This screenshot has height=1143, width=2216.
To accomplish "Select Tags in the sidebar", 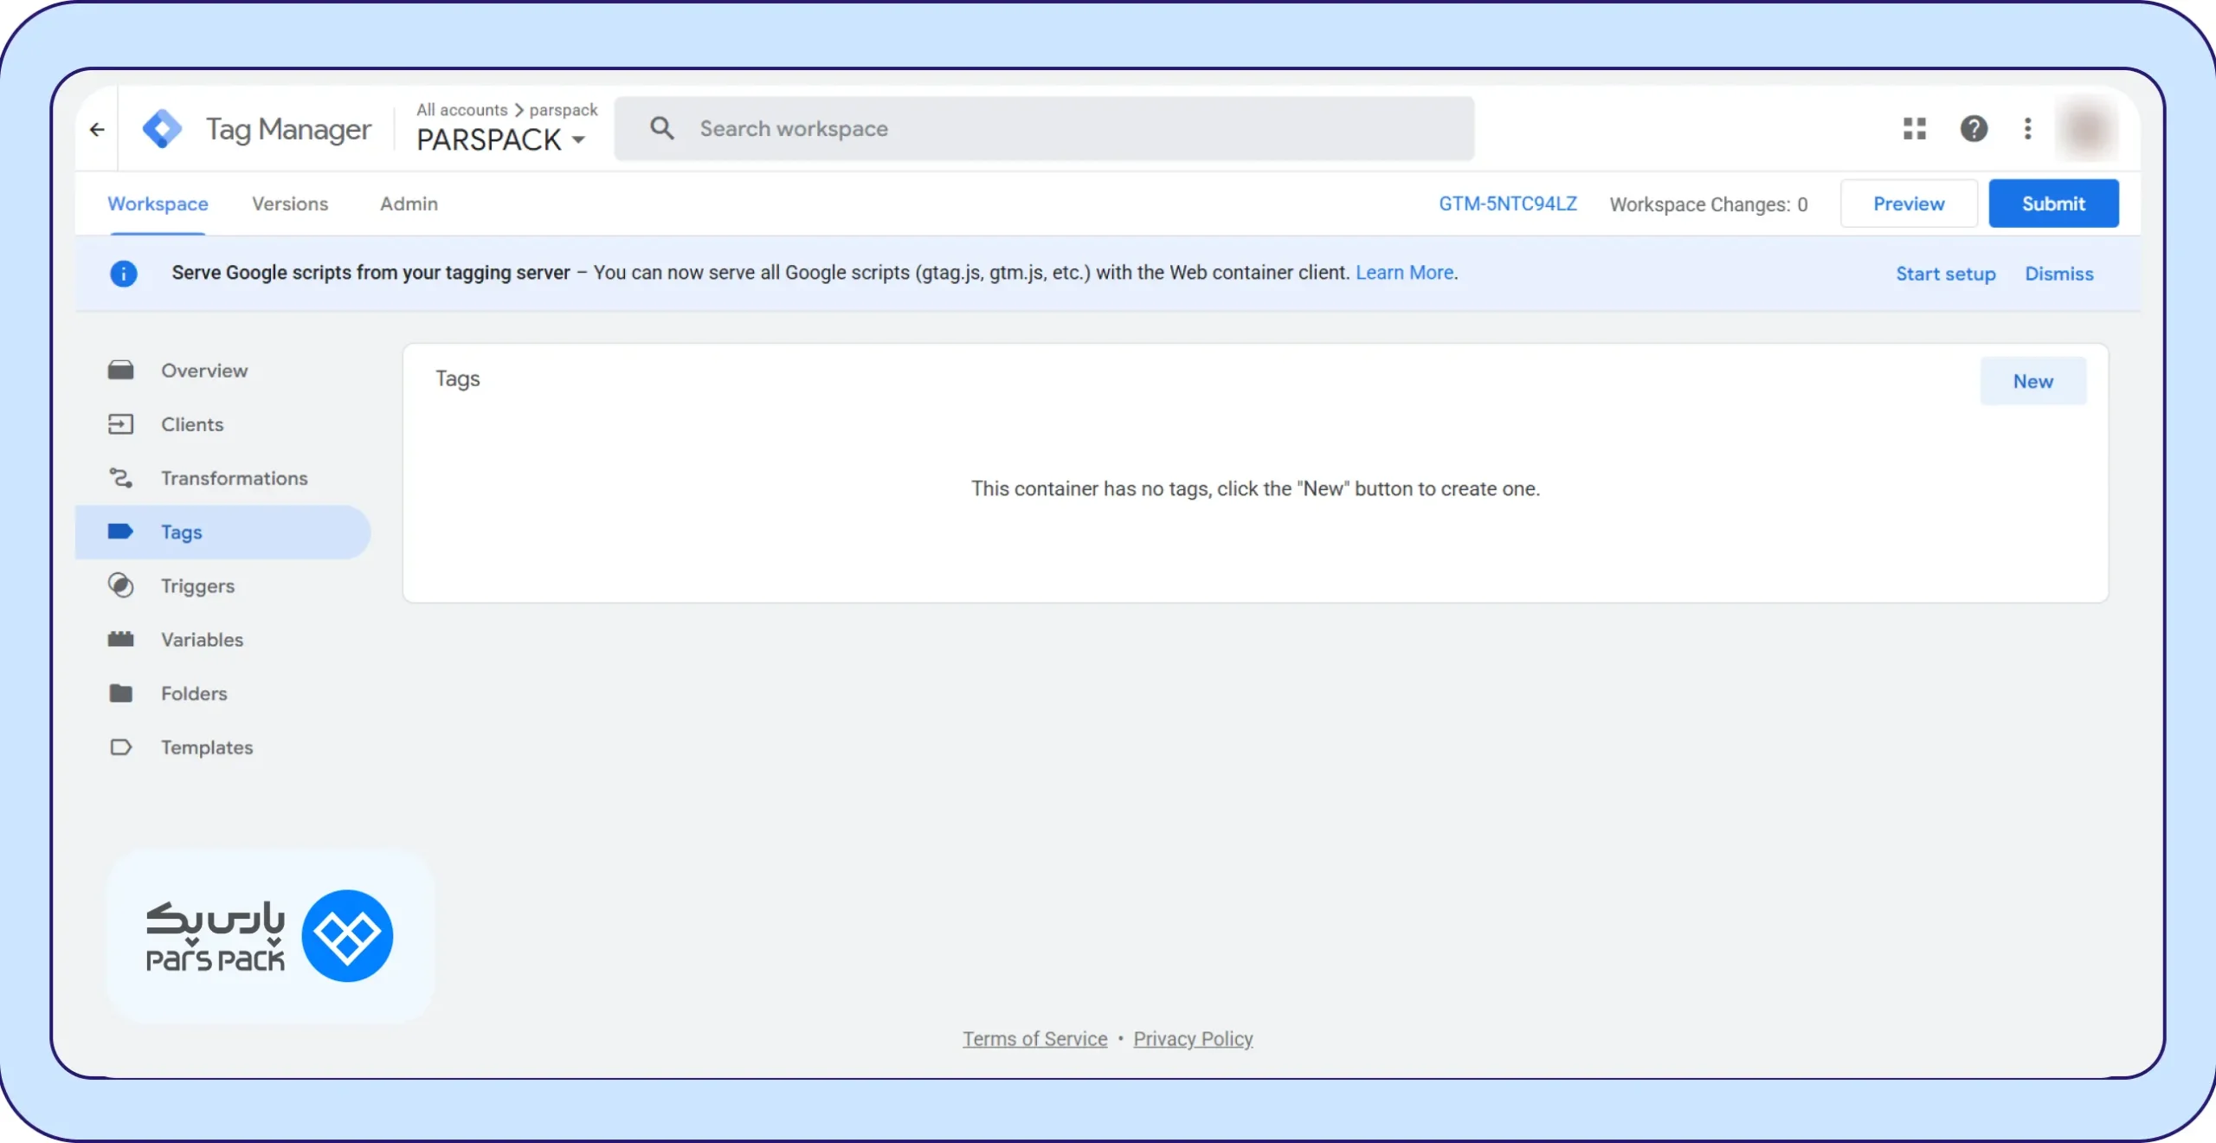I will point(222,532).
